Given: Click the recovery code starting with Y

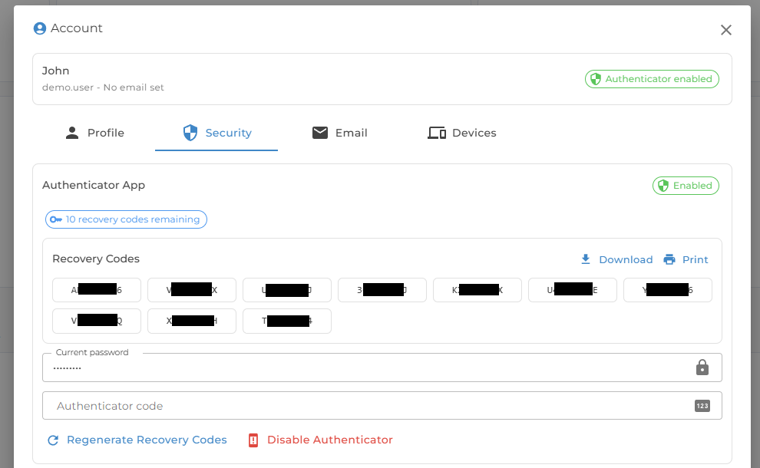Looking at the screenshot, I should [x=667, y=290].
